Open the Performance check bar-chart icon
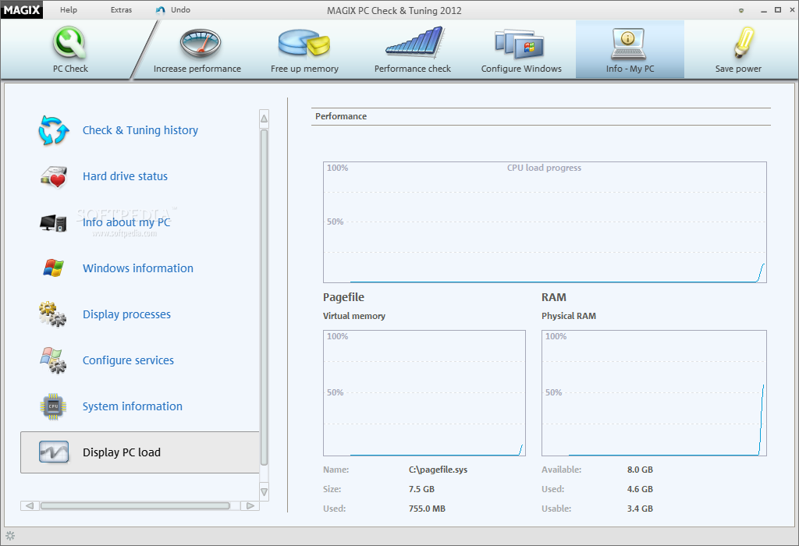799x546 pixels. [x=414, y=42]
